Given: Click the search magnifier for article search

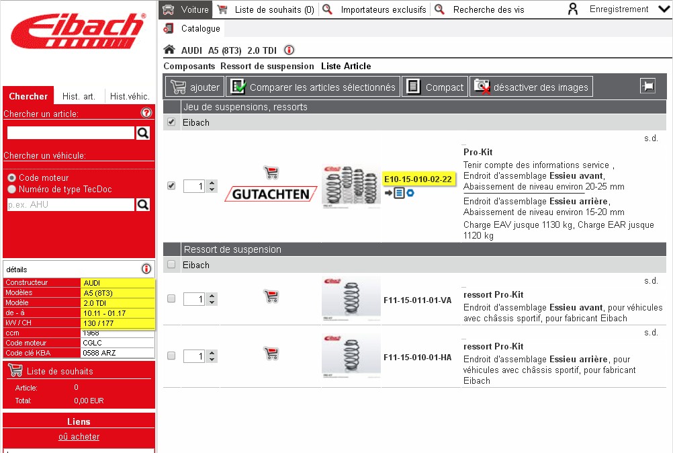Looking at the screenshot, I should coord(142,133).
